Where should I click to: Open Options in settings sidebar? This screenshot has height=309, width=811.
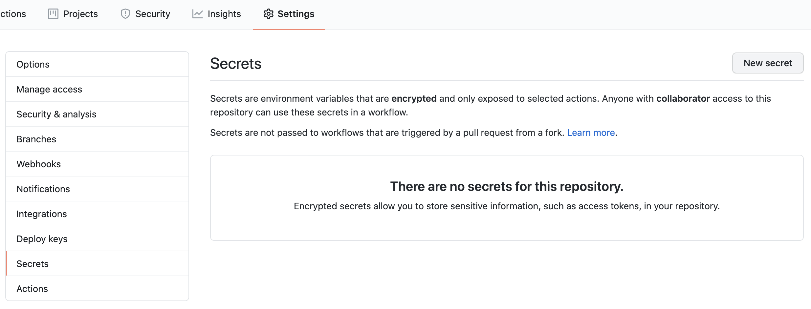tap(33, 64)
